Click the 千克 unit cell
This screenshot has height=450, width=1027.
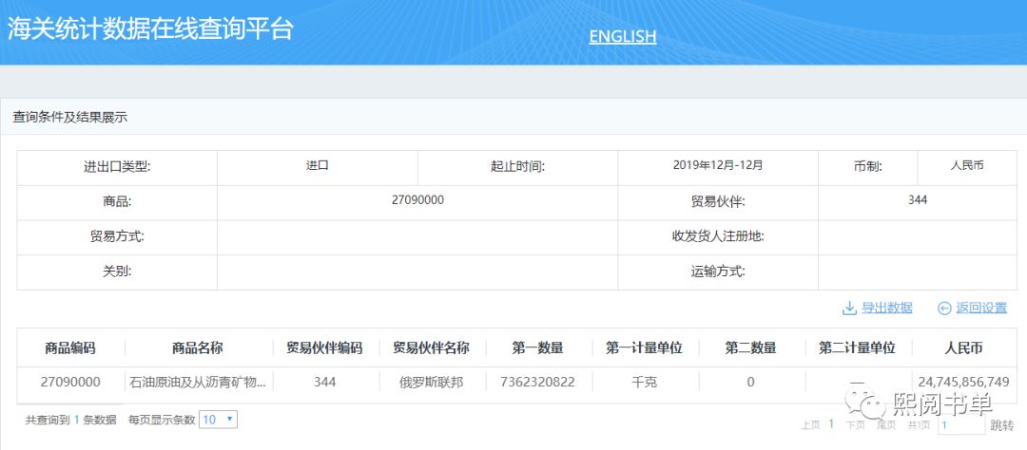click(644, 383)
